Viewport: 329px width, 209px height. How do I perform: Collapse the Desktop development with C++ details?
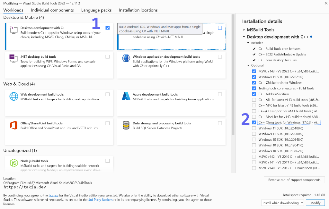pyautogui.click(x=244, y=37)
